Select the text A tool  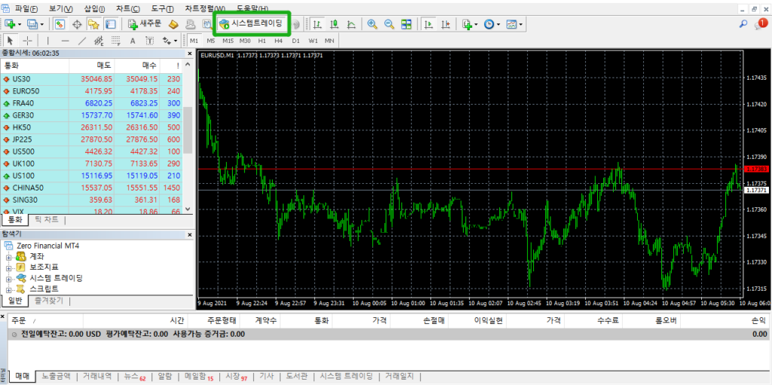coord(133,41)
